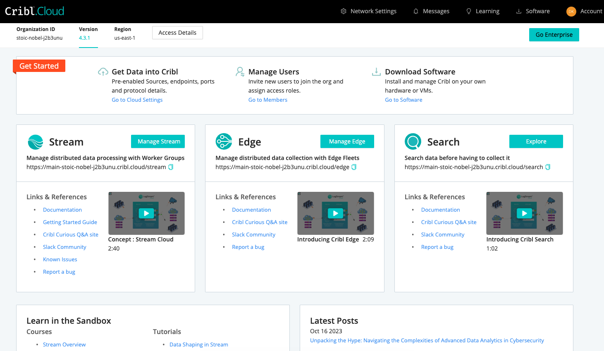Viewport: 604px width, 351px height.
Task: Open the Learning menu in header
Action: 483,11
